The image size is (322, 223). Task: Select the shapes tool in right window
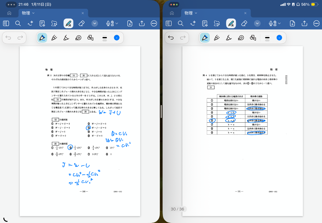tap(253, 38)
